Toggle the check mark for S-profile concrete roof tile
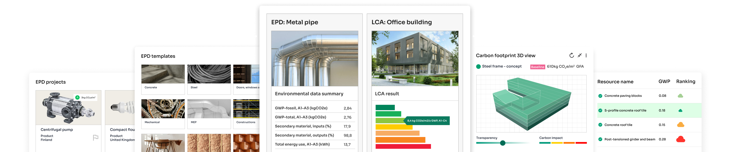Viewport: 730px width, 152px height. (600, 110)
